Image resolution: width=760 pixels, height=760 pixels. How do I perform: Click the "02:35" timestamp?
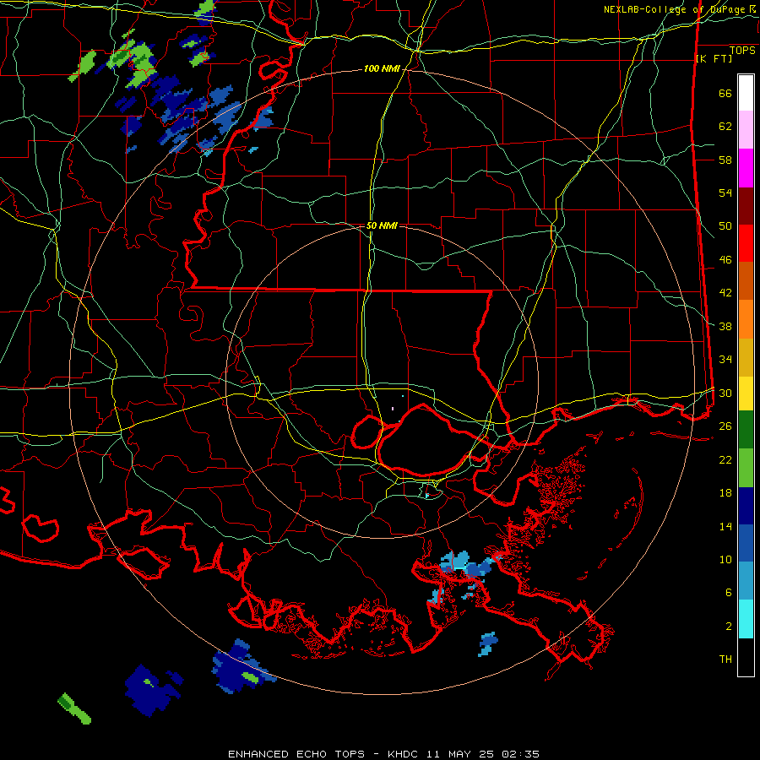pyautogui.click(x=521, y=754)
